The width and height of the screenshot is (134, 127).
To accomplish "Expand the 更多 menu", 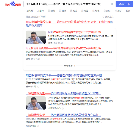I will 128,11.
